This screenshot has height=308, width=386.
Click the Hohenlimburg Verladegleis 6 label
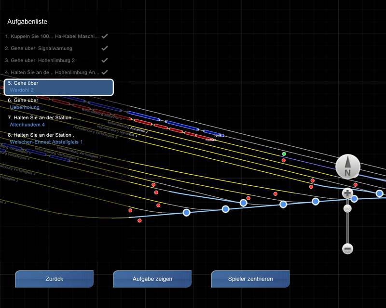point(57,154)
